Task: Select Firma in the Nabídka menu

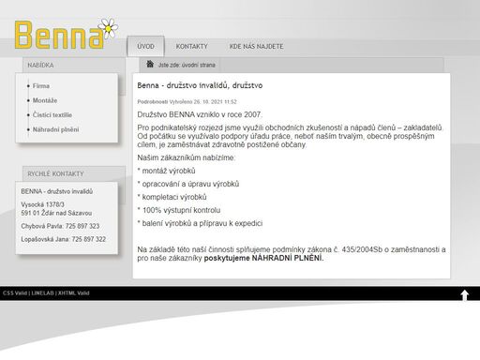Action: (x=41, y=85)
